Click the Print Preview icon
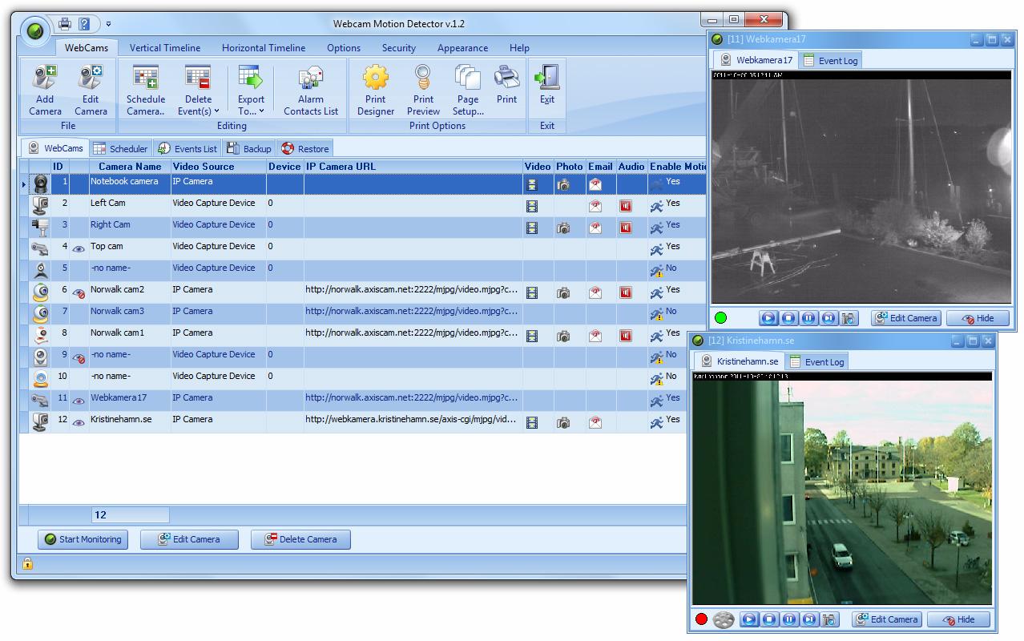 tap(422, 88)
